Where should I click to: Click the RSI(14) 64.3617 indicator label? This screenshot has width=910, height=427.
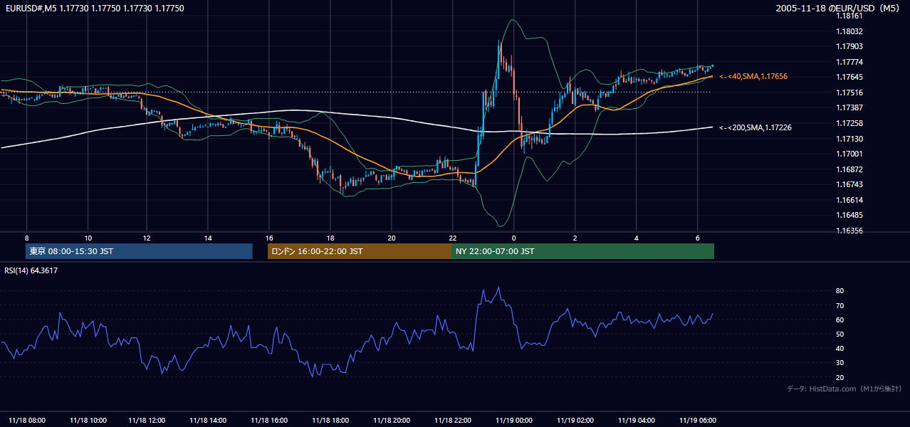coord(31,270)
